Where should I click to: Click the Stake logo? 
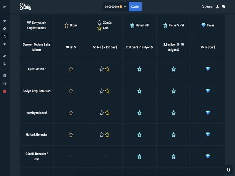pos(25,6)
